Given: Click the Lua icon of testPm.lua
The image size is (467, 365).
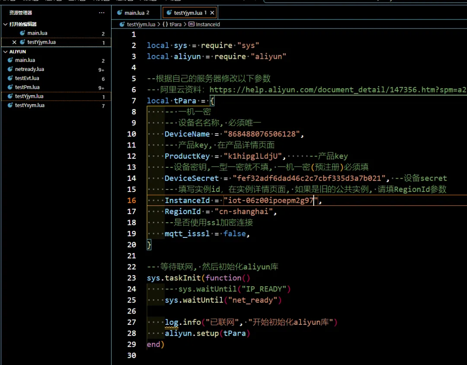Looking at the screenshot, I should point(10,87).
